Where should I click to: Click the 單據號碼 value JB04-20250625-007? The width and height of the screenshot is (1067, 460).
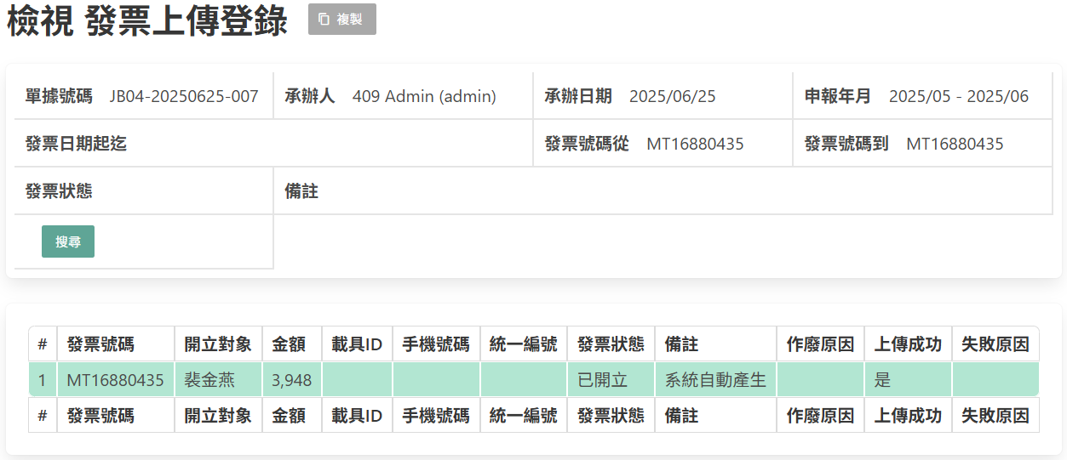click(x=183, y=96)
